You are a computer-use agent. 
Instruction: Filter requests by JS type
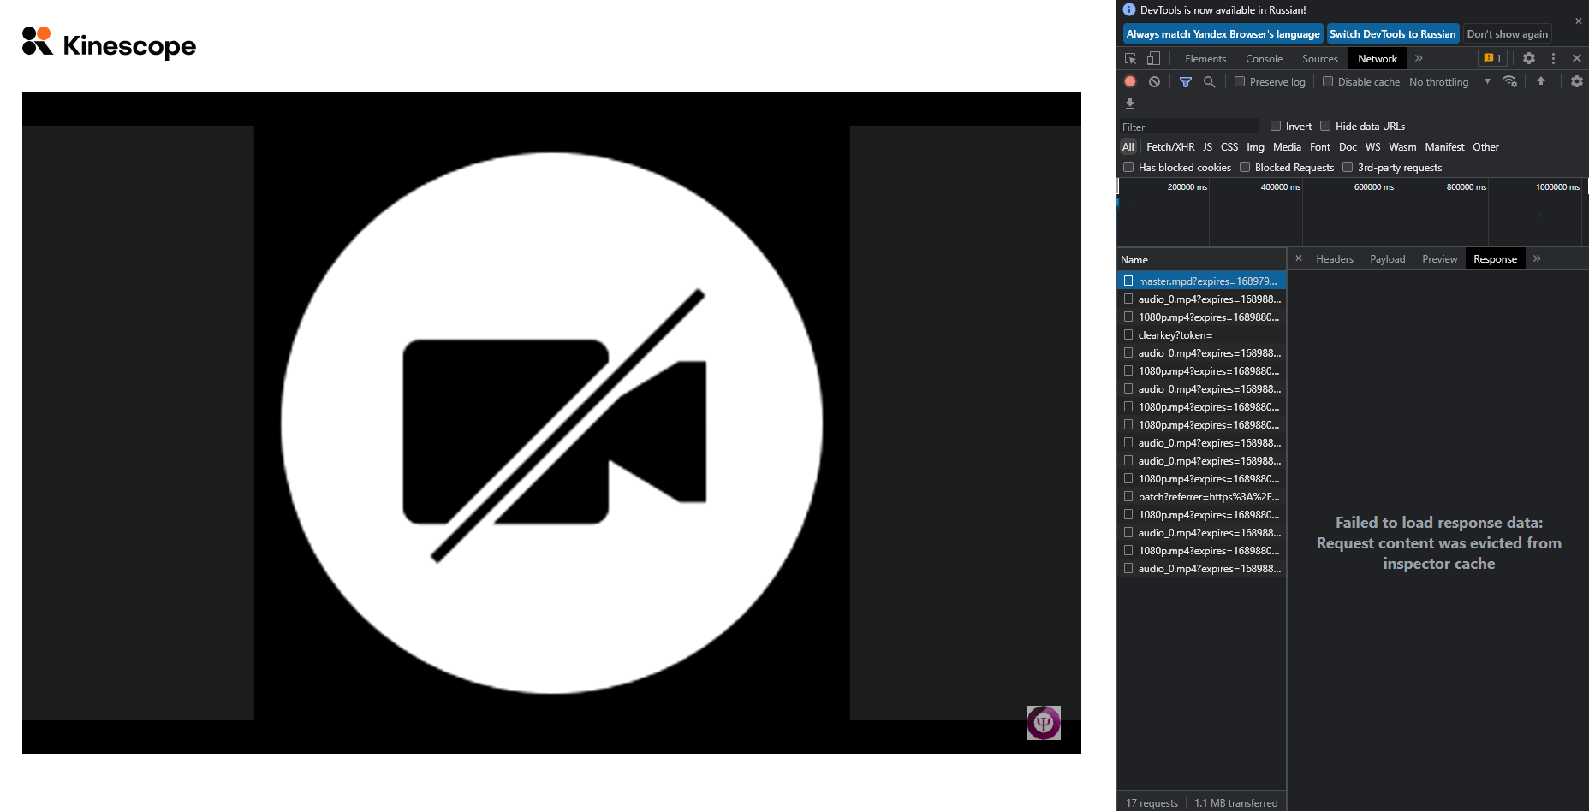click(x=1207, y=146)
